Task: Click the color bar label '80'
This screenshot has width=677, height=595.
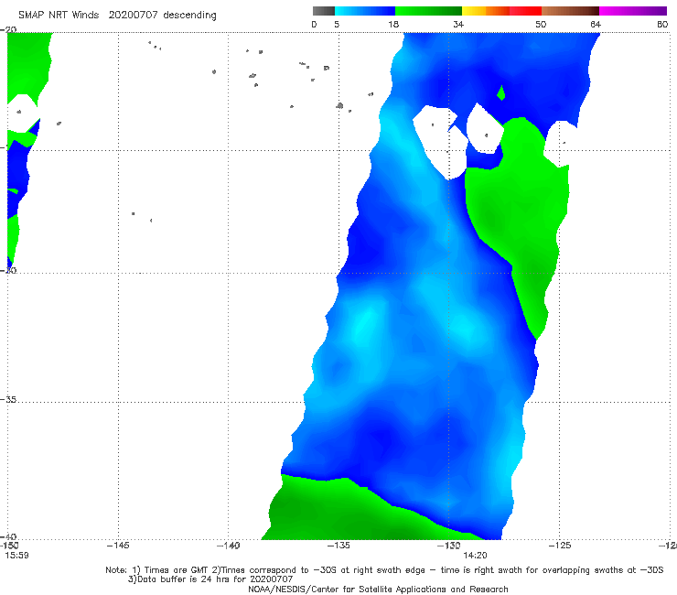Action: 662,25
